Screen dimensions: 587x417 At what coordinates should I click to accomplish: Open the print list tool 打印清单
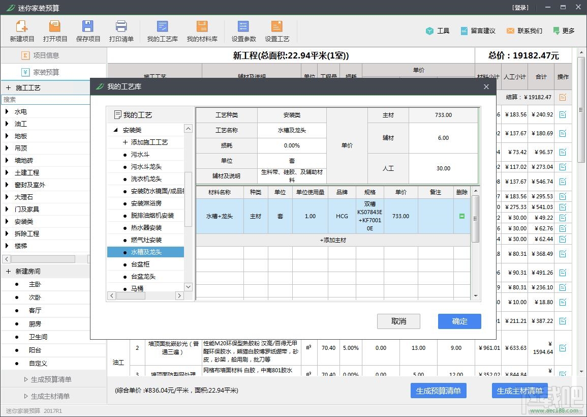[x=121, y=31]
